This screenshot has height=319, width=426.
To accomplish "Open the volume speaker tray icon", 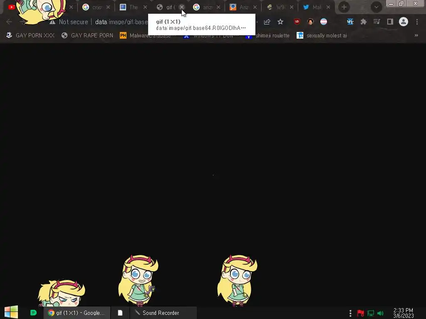I will click(x=381, y=313).
